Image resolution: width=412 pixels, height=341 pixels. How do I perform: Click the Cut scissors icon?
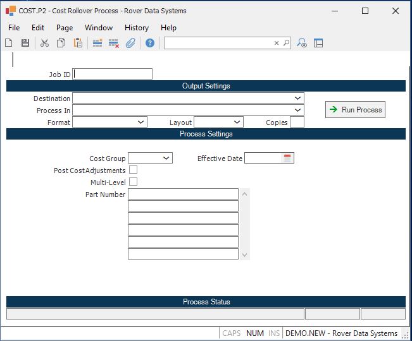pyautogui.click(x=44, y=43)
